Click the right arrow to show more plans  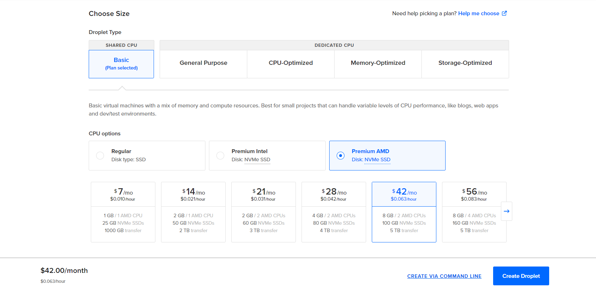tap(507, 211)
